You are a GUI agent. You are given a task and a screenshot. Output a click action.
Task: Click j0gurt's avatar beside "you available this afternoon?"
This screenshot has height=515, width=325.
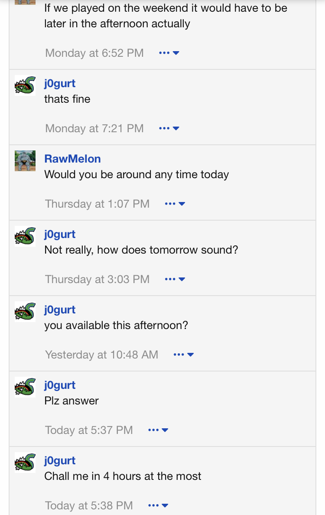tap(25, 311)
